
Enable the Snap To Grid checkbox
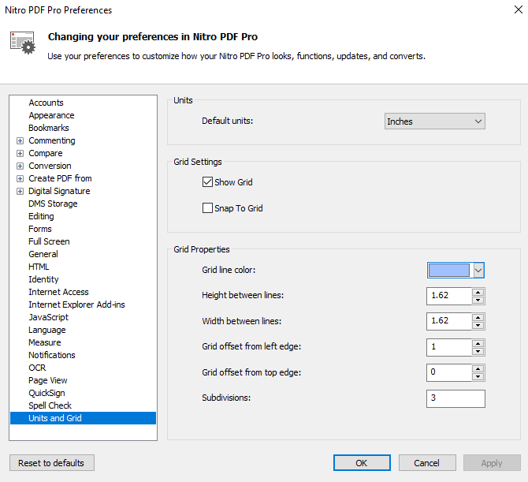(x=207, y=208)
